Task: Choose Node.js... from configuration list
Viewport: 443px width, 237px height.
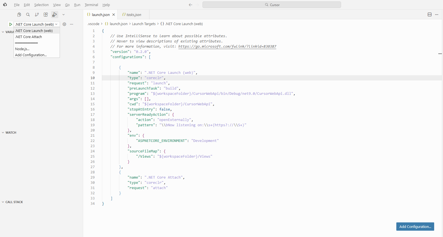Action: [36, 49]
